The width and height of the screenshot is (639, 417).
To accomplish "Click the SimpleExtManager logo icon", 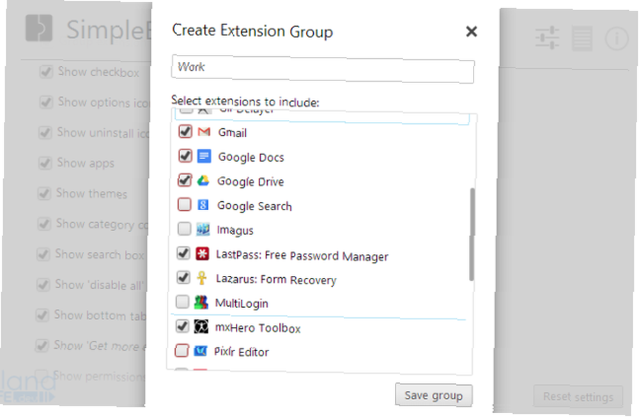I will (x=39, y=28).
